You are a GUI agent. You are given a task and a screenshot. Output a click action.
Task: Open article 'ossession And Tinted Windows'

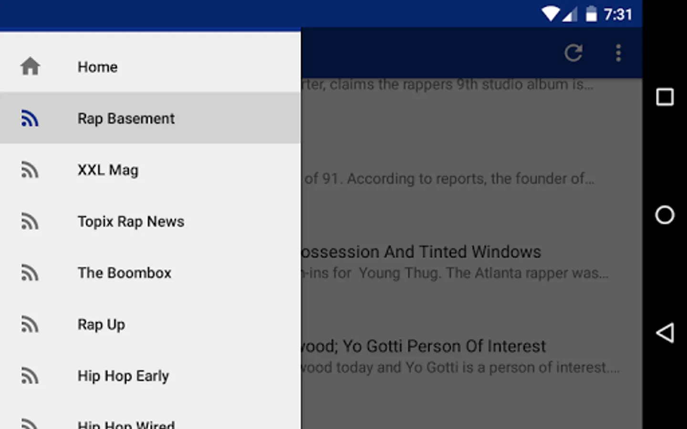click(421, 252)
